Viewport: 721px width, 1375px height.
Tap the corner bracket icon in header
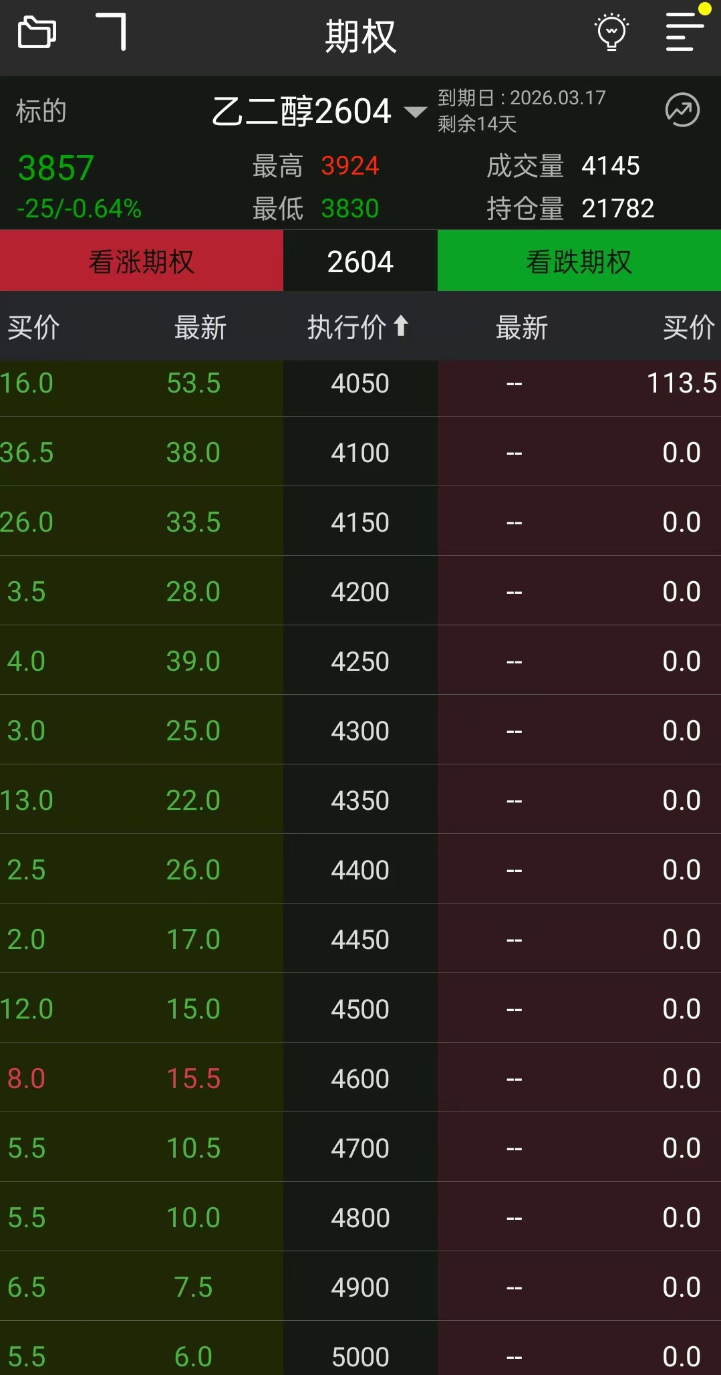point(112,31)
